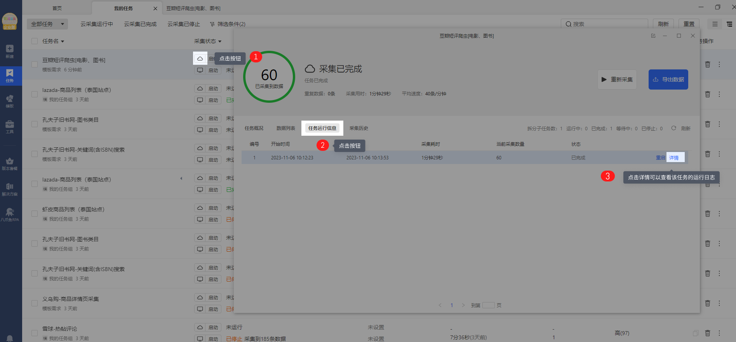Tick checkbox for 豆瓣短评爬虫[电影、图书]
Viewport: 736px width, 342px height.
point(35,64)
